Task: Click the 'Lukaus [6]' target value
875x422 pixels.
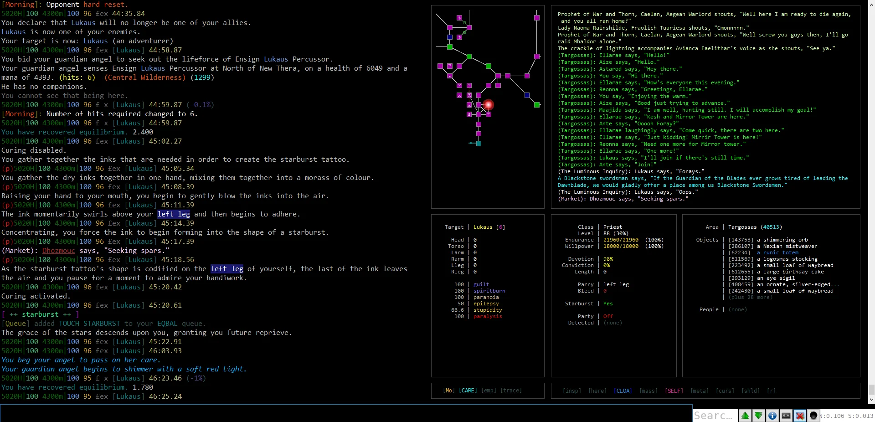Action: pyautogui.click(x=489, y=227)
